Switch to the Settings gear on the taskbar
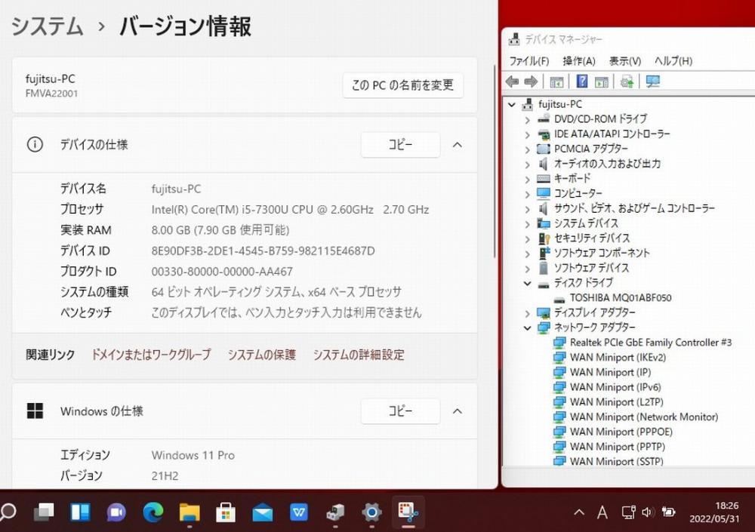 (371, 512)
